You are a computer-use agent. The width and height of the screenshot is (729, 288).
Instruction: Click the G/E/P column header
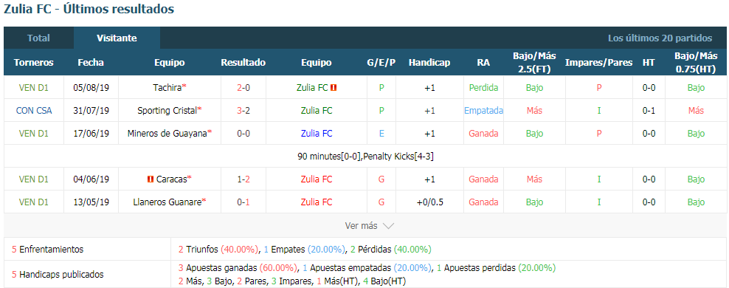coord(381,62)
